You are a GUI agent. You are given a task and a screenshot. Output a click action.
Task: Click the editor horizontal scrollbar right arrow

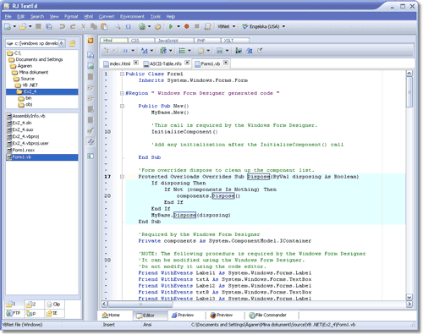(409, 304)
